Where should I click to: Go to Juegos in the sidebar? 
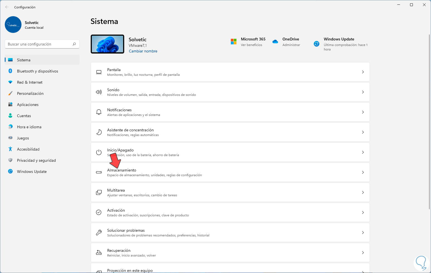[23, 138]
